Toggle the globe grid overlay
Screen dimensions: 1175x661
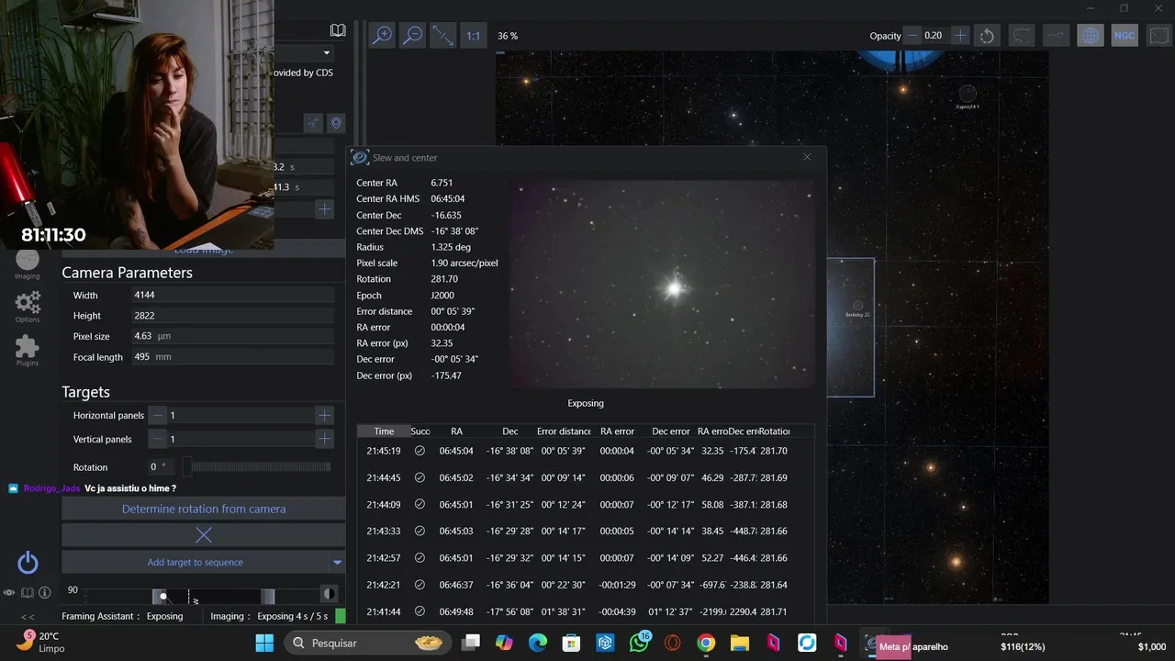[1091, 36]
